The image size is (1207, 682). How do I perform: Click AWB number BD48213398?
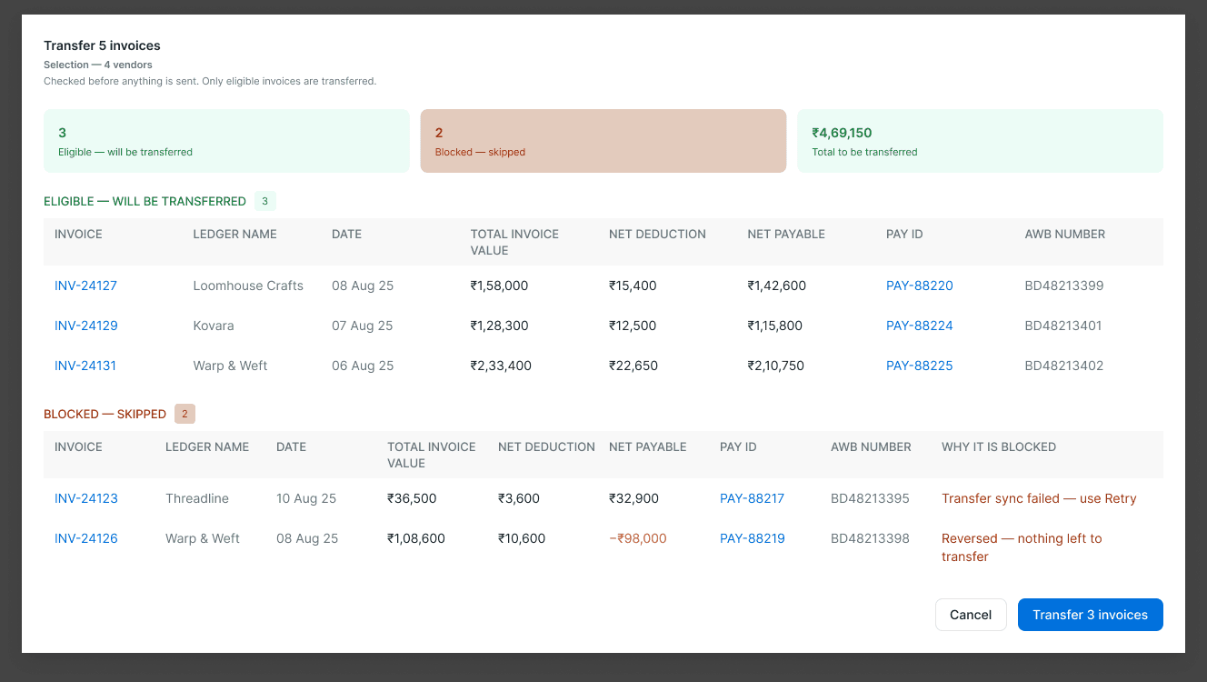tap(870, 538)
